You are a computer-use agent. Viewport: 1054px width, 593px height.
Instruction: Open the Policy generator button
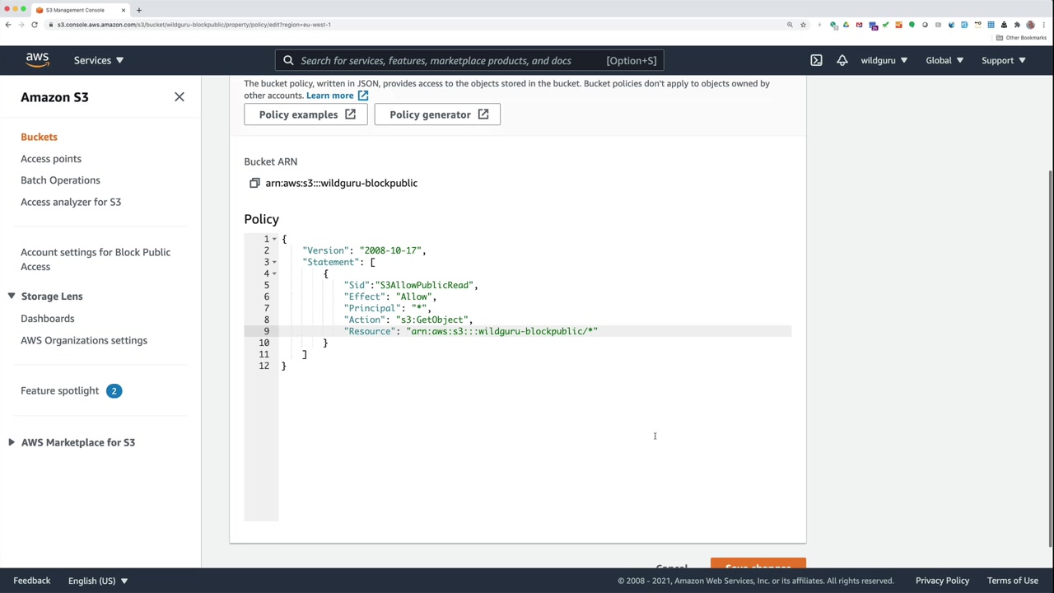coord(437,114)
